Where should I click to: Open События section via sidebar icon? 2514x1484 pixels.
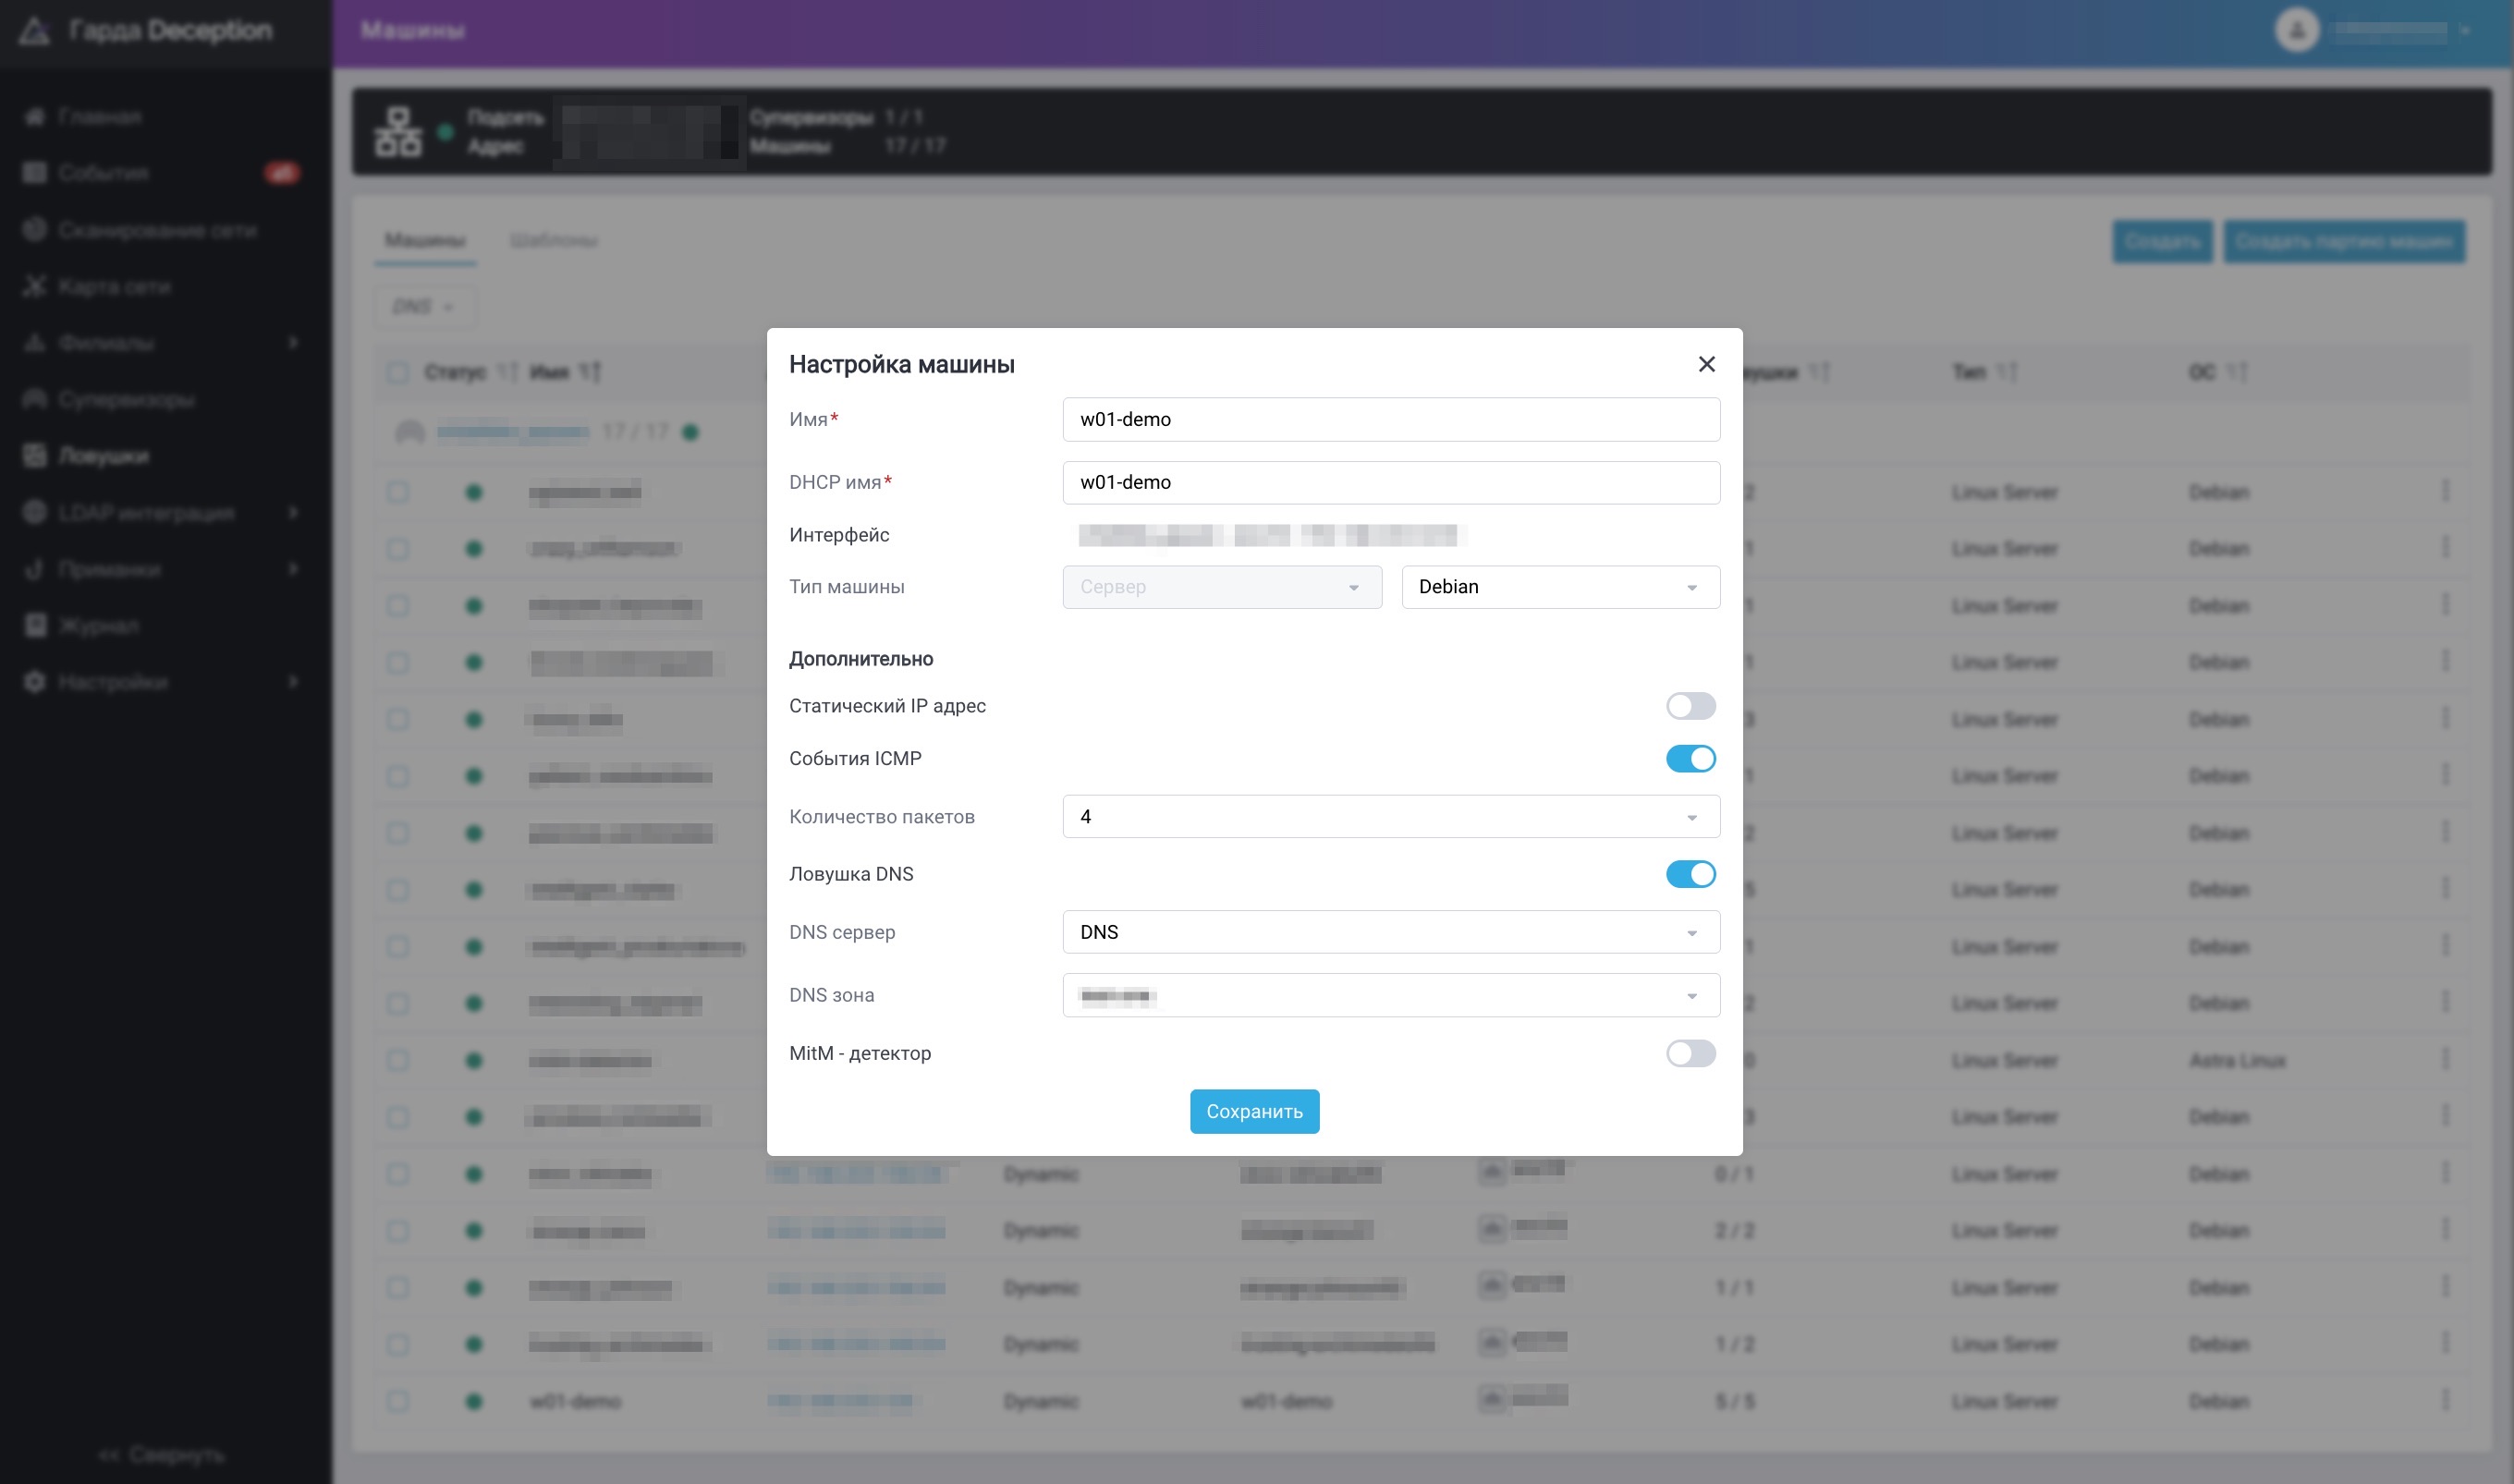point(35,173)
